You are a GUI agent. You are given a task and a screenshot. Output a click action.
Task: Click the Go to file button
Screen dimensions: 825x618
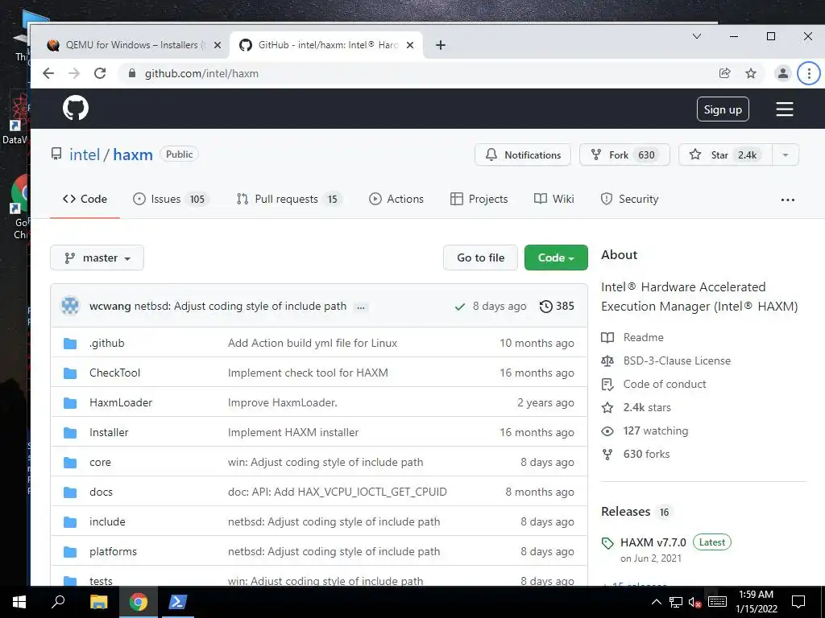coord(480,257)
